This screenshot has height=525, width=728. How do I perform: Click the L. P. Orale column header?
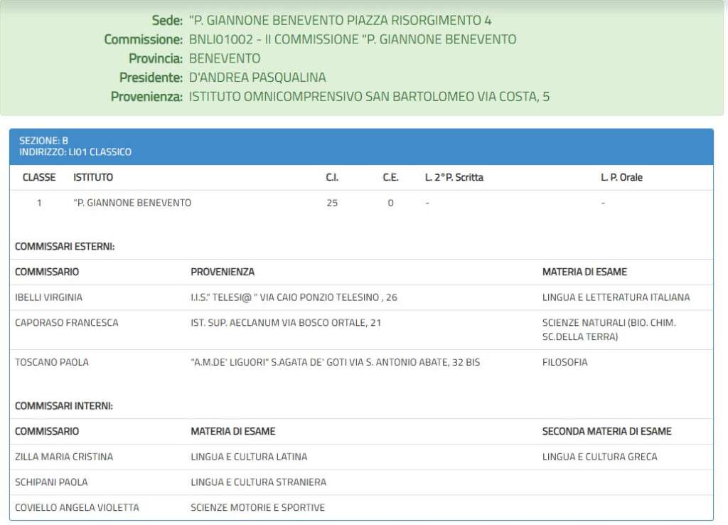click(621, 177)
